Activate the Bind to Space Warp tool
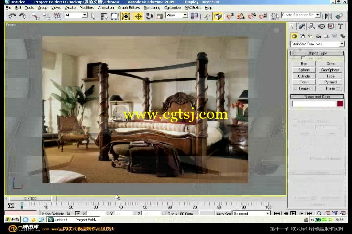Image resolution: width=352 pixels, height=234 pixels. pyautogui.click(x=57, y=16)
